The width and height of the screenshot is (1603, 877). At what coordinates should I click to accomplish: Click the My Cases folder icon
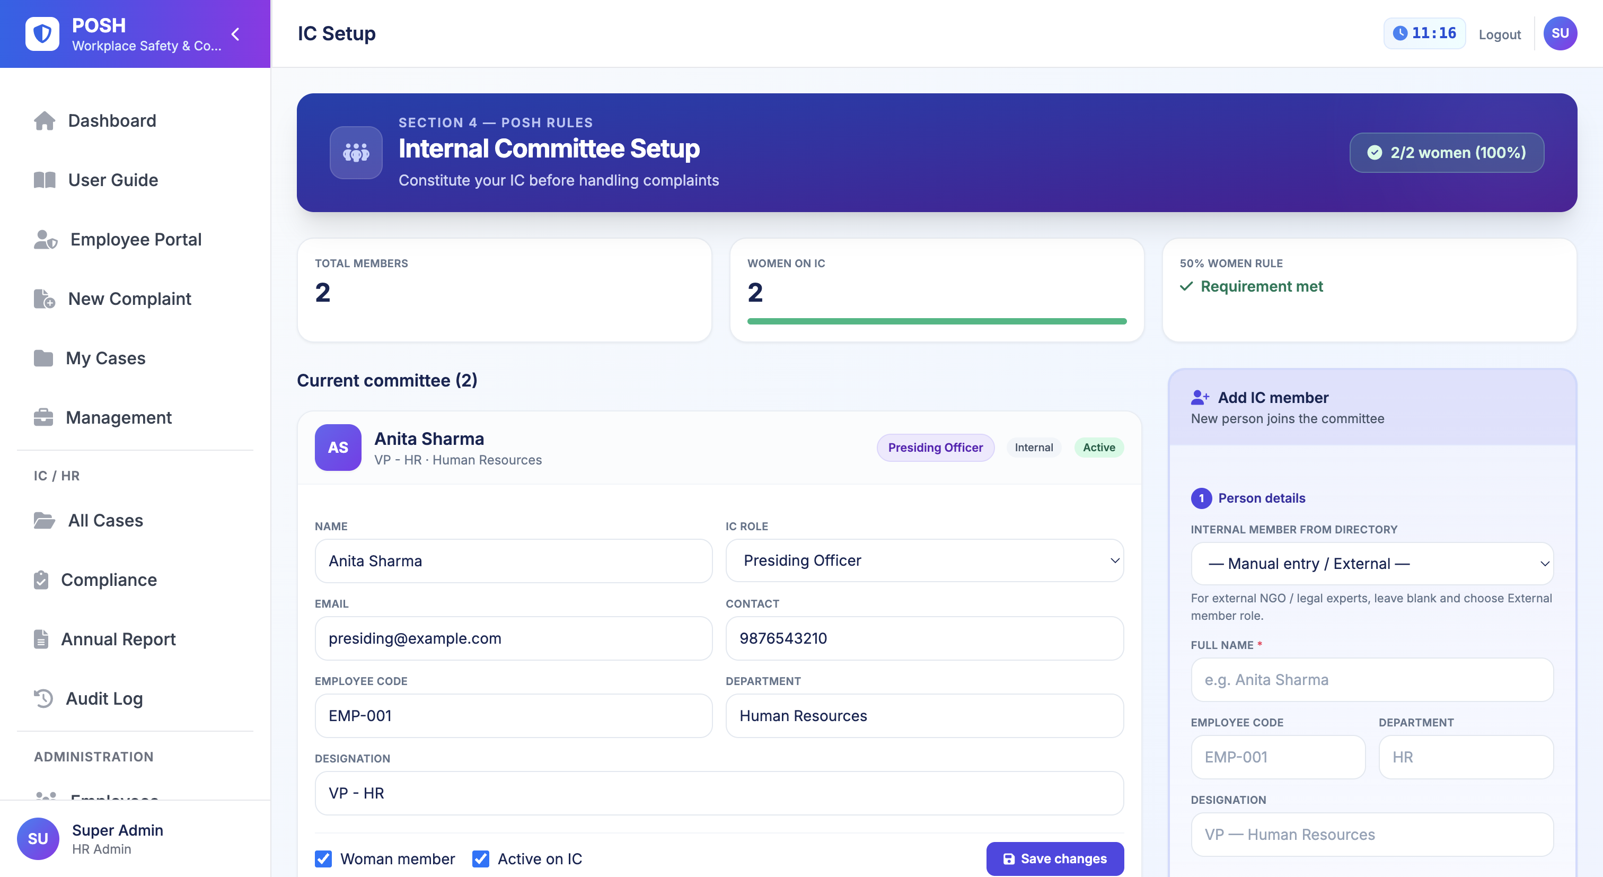pyautogui.click(x=43, y=358)
